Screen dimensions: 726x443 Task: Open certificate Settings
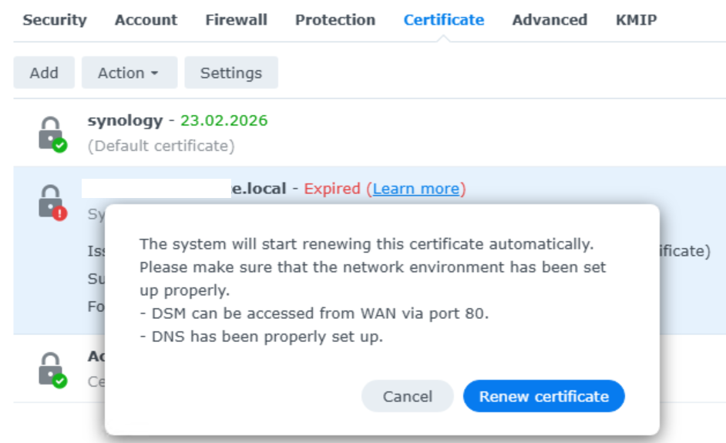pyautogui.click(x=231, y=73)
